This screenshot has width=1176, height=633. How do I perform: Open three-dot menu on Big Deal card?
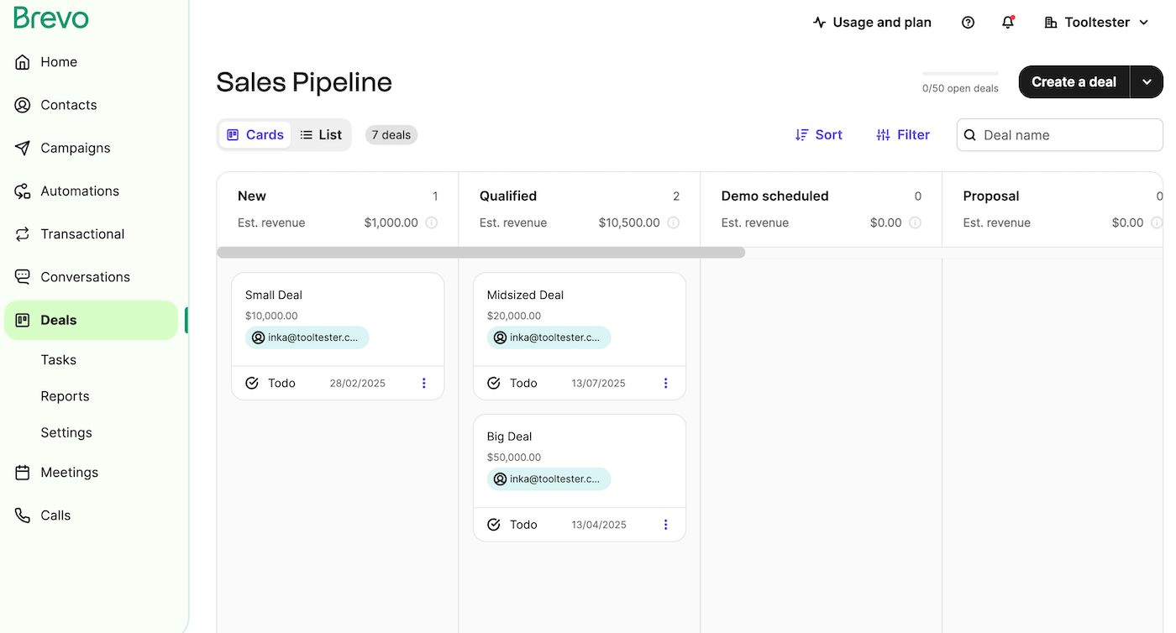(x=665, y=525)
